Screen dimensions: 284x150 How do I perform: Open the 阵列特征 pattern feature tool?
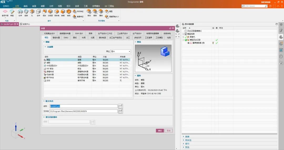[x=78, y=11]
